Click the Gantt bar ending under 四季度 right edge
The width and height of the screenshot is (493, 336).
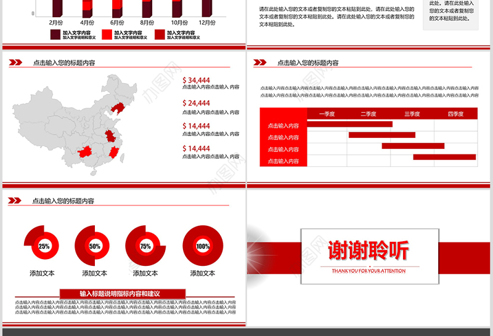tap(444, 157)
